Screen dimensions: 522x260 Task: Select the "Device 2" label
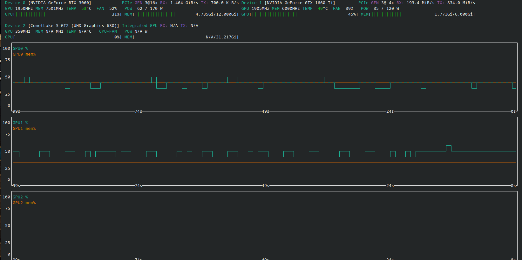[15, 26]
